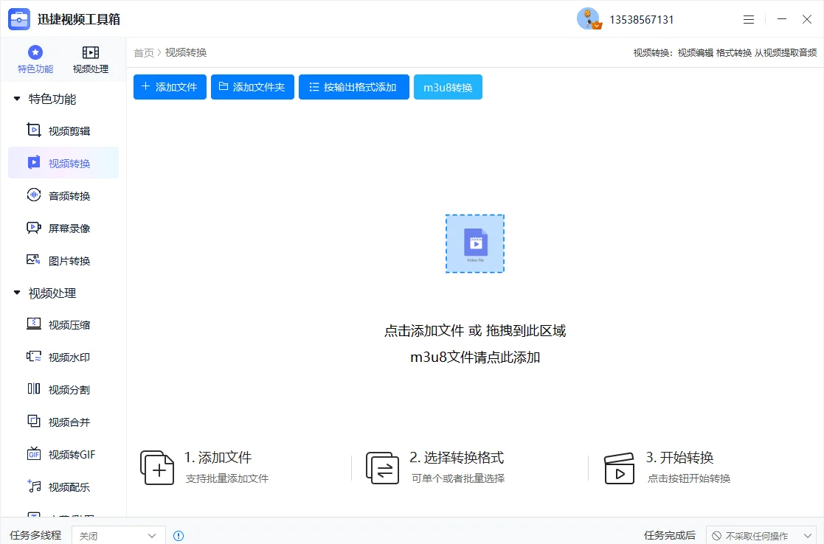Click the dashed video file drop icon

[475, 244]
